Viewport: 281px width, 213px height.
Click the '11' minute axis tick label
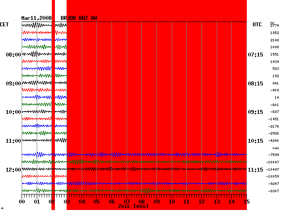click(187, 202)
